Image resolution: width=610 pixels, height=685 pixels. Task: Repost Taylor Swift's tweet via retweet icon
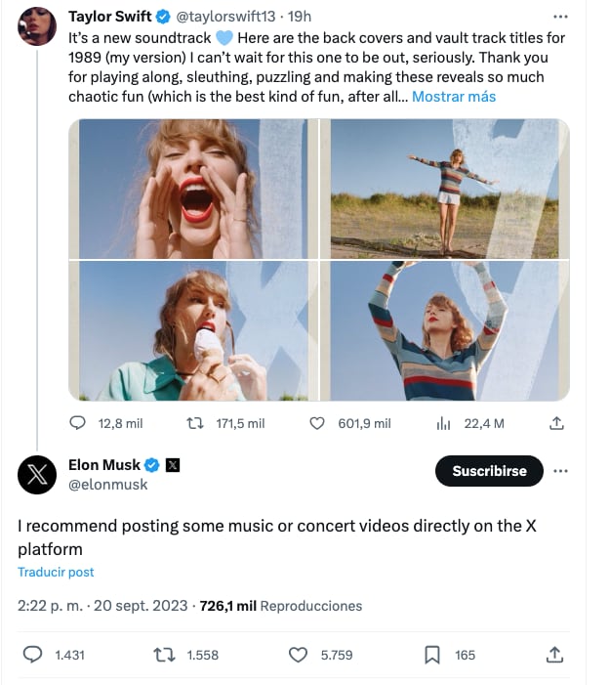click(x=195, y=423)
